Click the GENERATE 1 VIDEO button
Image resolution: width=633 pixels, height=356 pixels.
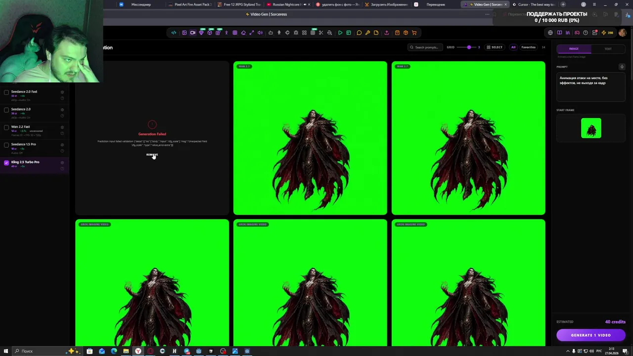(x=591, y=335)
